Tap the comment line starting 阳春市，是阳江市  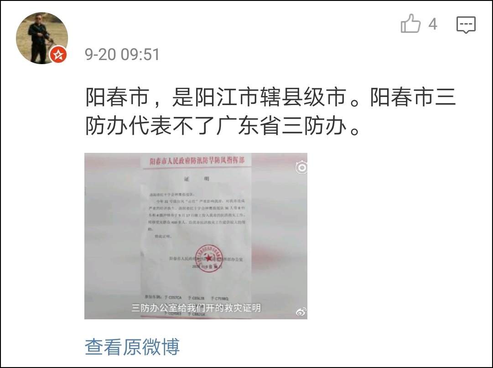270,97
